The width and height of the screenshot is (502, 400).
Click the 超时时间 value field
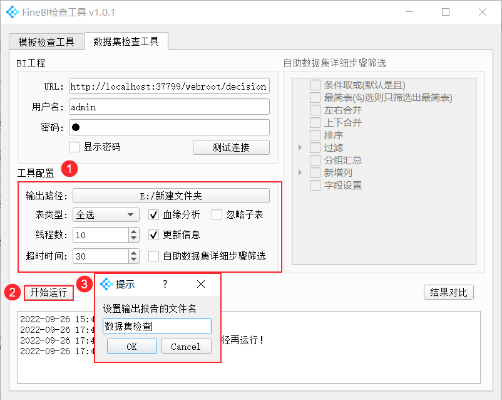[101, 256]
